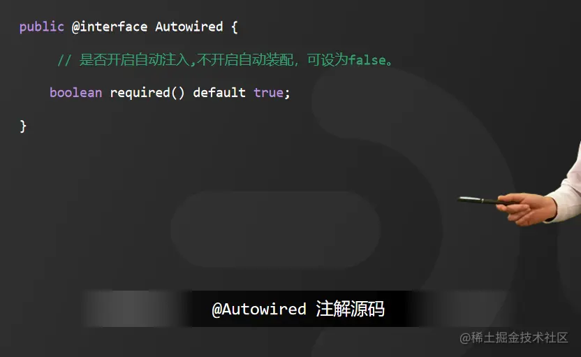Select the green Chinese comment line
The width and height of the screenshot is (581, 357).
(225, 59)
